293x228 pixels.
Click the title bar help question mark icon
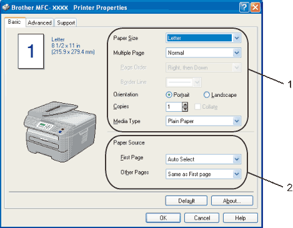click(244, 7)
